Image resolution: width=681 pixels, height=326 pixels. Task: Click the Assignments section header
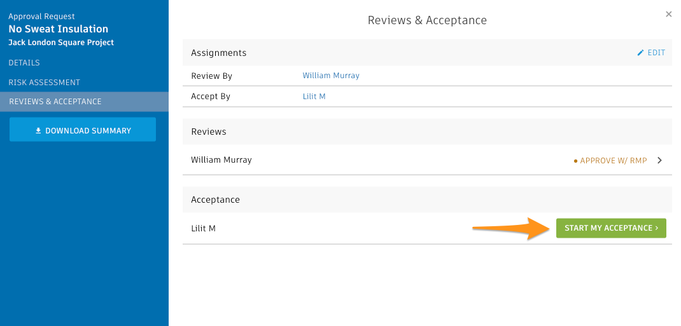pos(427,53)
